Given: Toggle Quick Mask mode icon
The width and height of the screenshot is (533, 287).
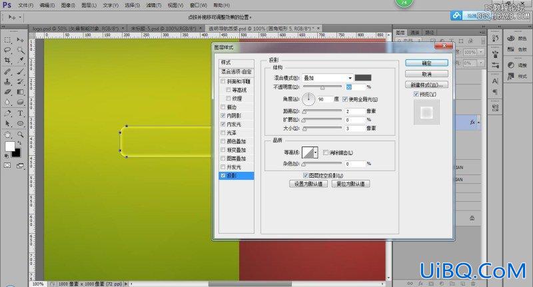Looking at the screenshot, I should click(x=7, y=165).
